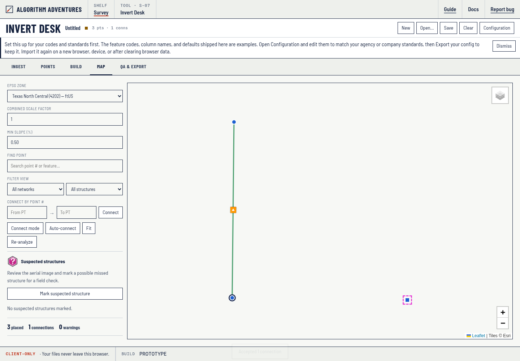Open the Tool S-07 Invert Desk nav item

pyautogui.click(x=135, y=9)
